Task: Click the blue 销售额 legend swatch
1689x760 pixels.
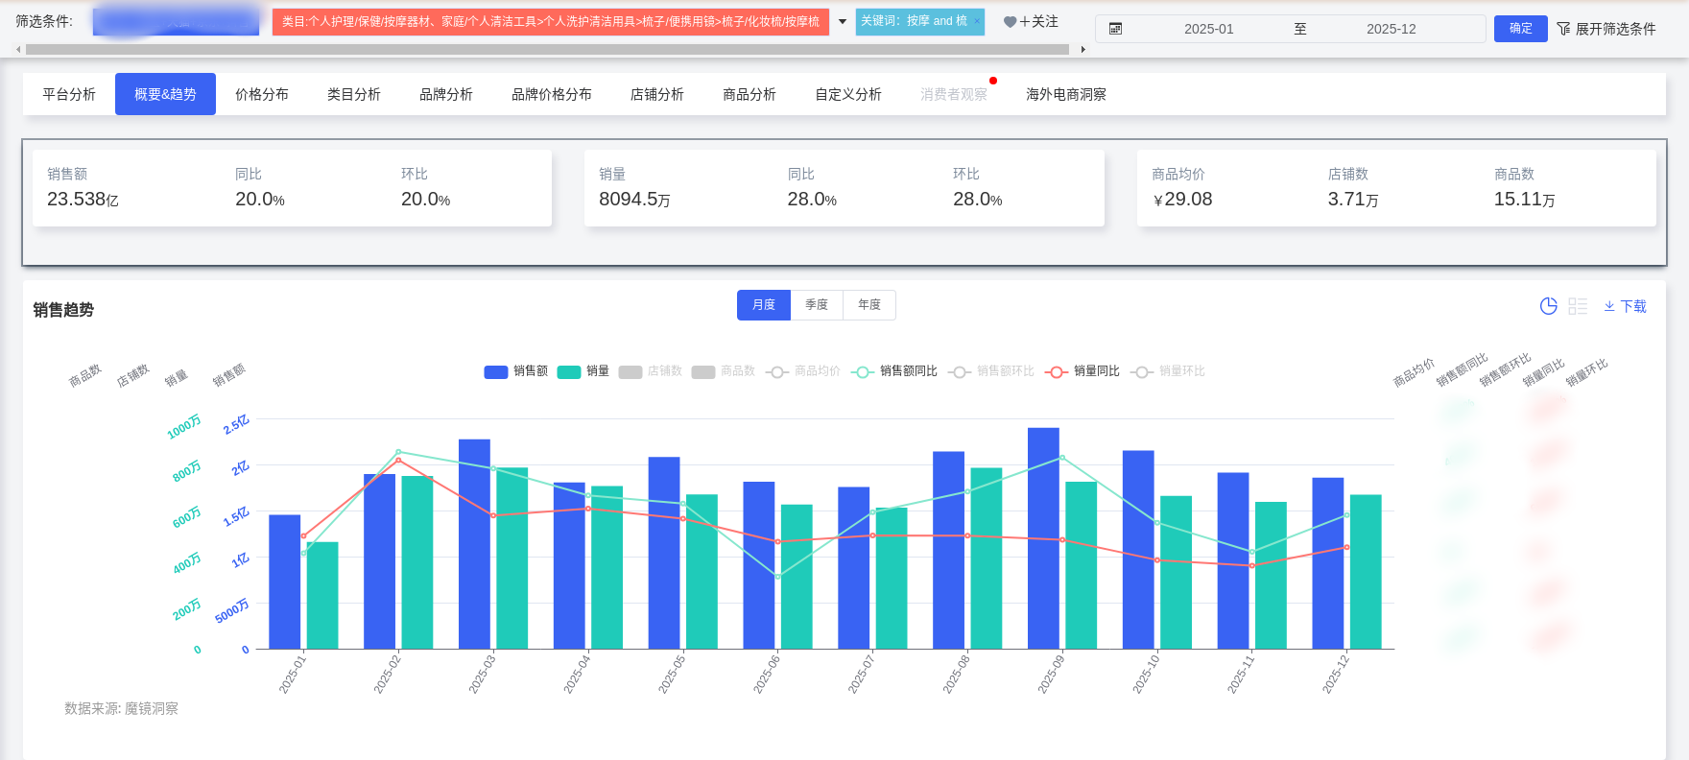Action: point(496,372)
